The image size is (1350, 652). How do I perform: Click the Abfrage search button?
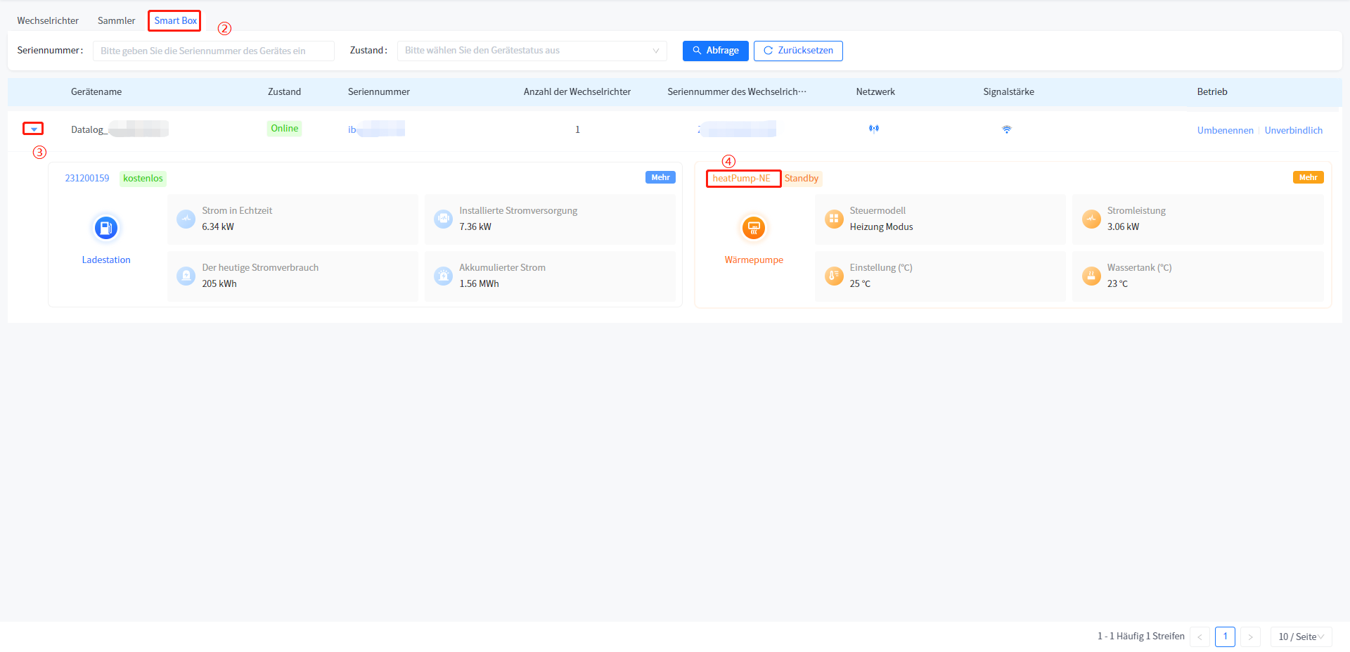tap(715, 51)
